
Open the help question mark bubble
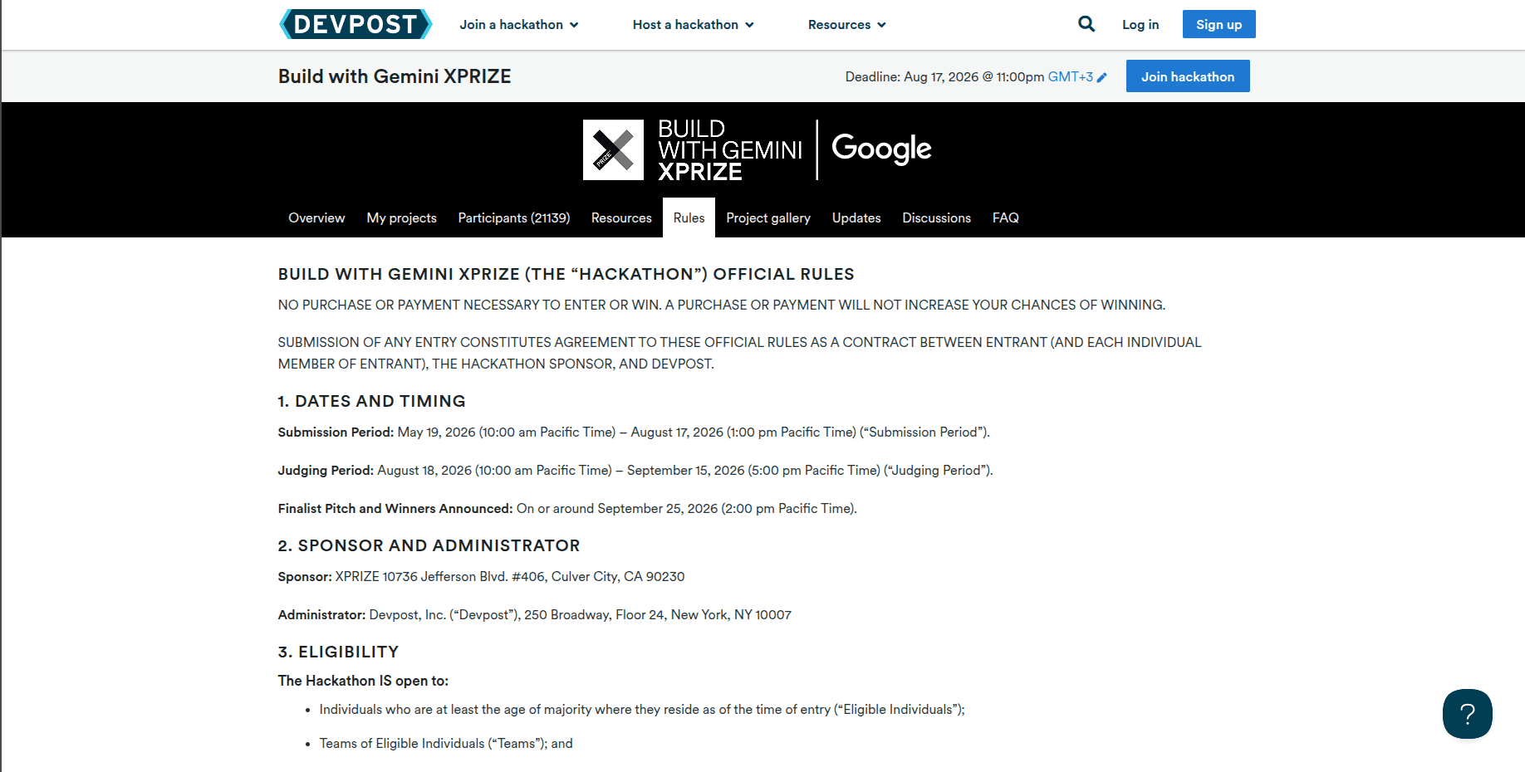click(1468, 714)
